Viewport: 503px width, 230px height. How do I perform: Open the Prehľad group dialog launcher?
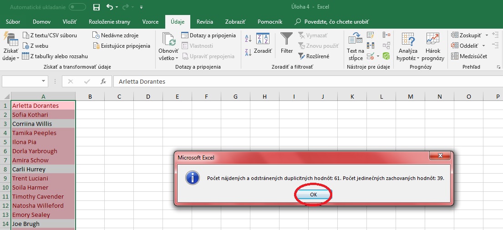click(x=498, y=67)
